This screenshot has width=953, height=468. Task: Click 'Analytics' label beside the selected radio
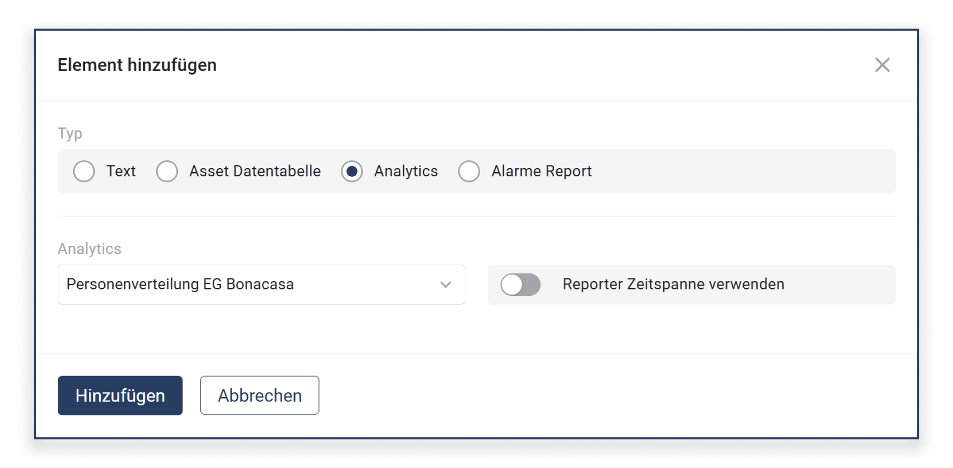pos(406,171)
